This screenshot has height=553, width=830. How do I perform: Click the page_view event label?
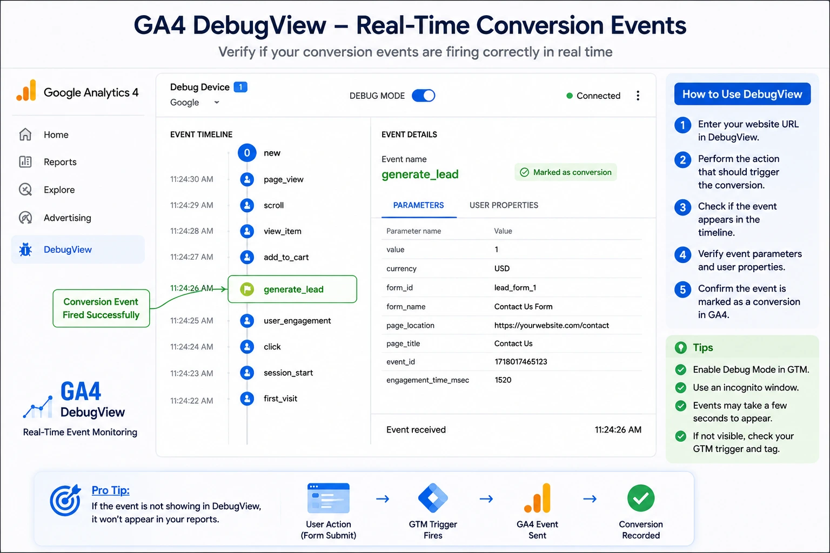point(284,179)
